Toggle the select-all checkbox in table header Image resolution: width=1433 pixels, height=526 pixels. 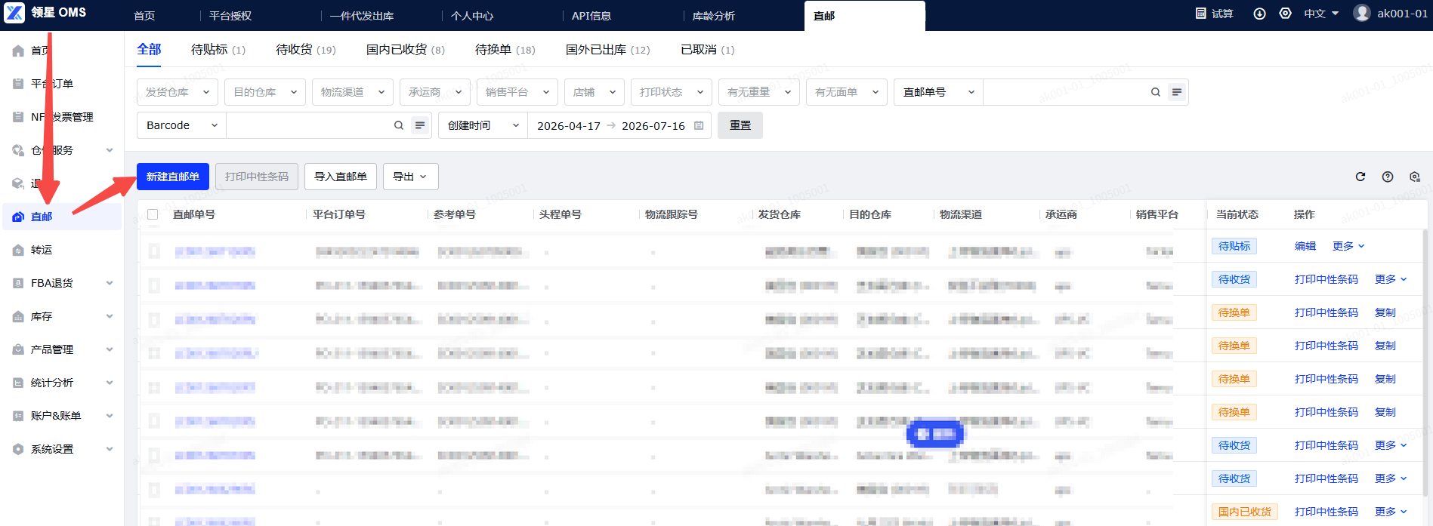click(153, 214)
